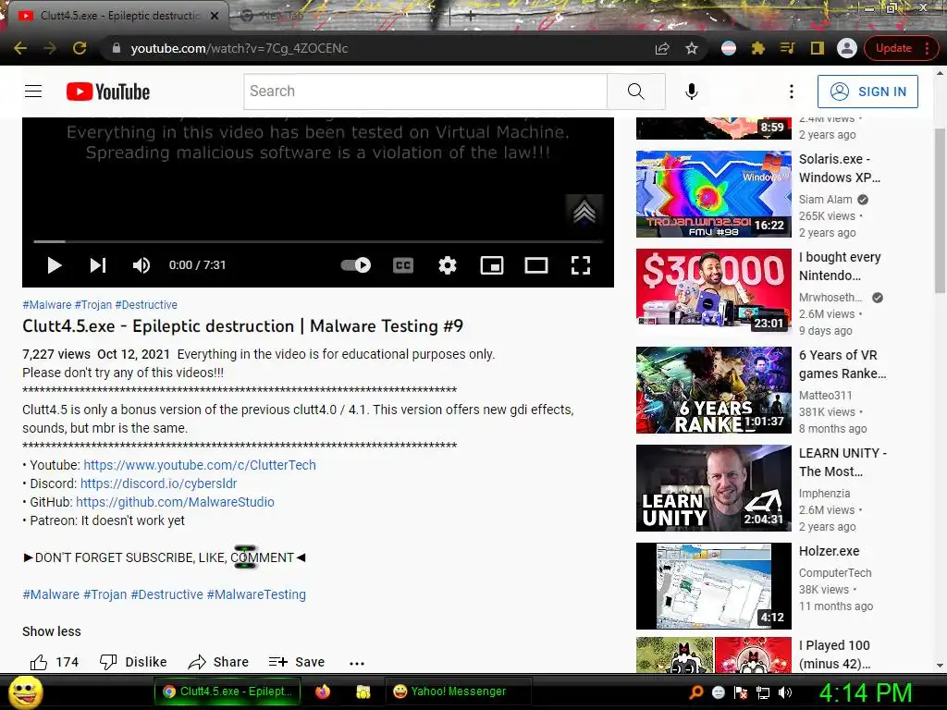Viewport: 947px width, 710px height.
Task: Open the discord.io/cybersldr link
Action: 158,484
